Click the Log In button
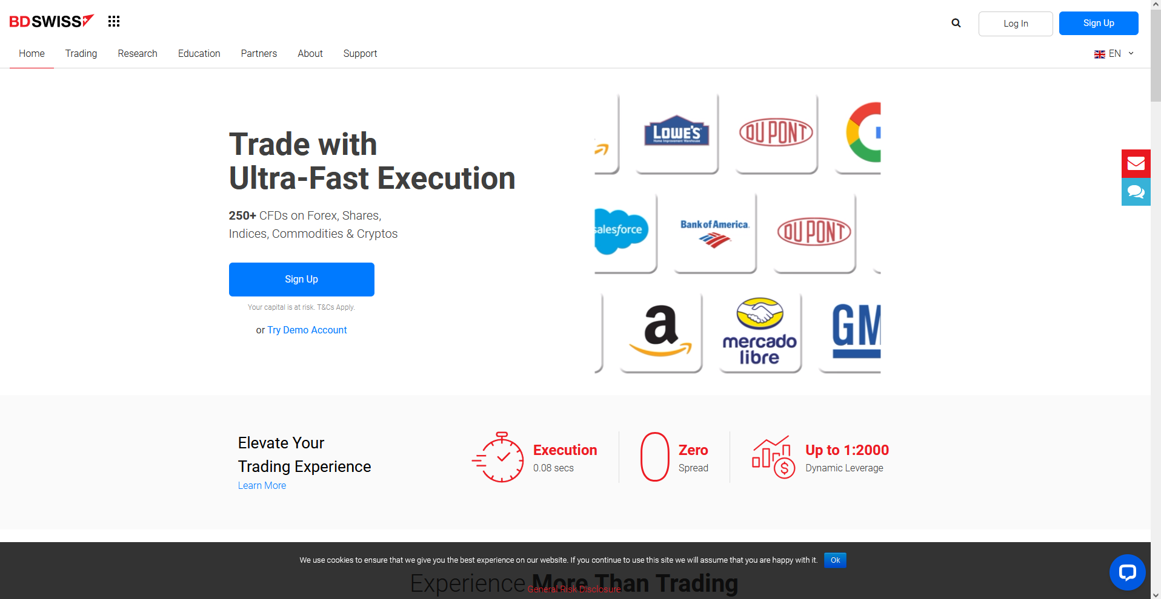1161x599 pixels. click(x=1016, y=24)
